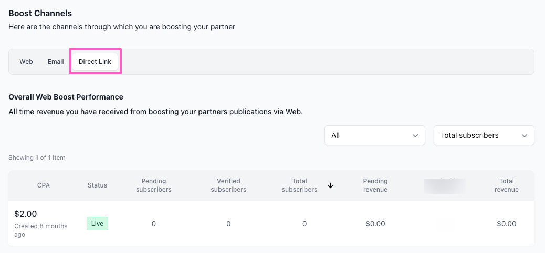Image resolution: width=545 pixels, height=253 pixels.
Task: Click the Status column header
Action: pos(97,185)
